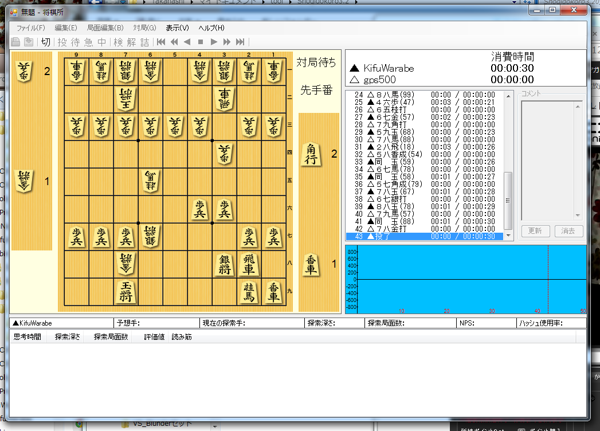Rewind several moves with double-left arrow
Image resolution: width=600 pixels, height=431 pixels.
point(174,42)
